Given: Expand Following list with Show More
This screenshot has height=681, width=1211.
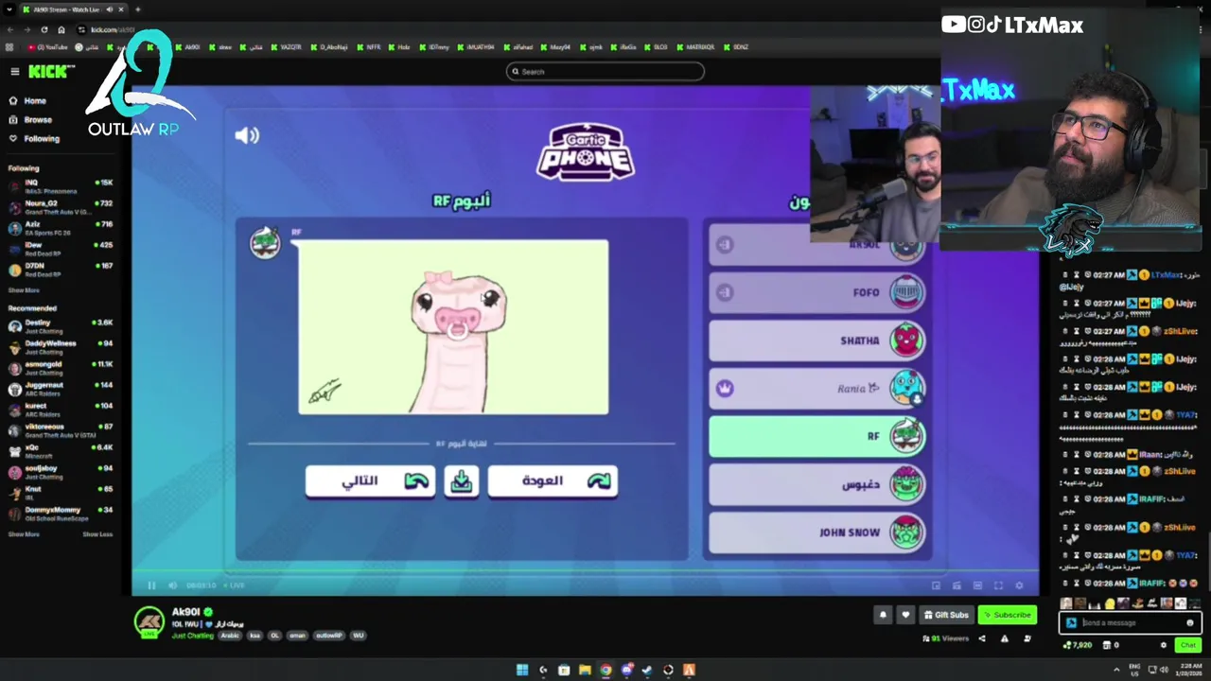Looking at the screenshot, I should pos(24,290).
